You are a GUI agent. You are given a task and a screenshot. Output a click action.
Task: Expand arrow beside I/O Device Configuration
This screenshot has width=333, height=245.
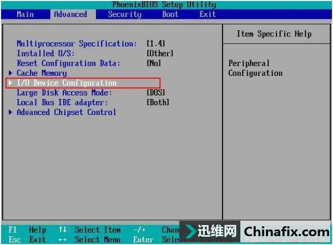pos(10,83)
